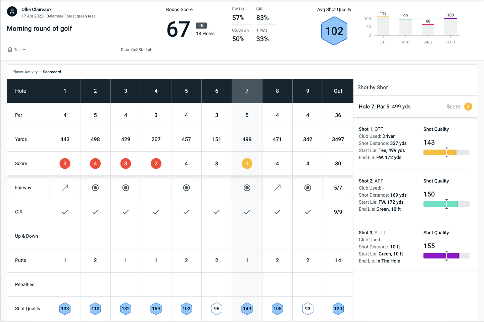The image size is (484, 322).
Task: Click the Out shot quality hexagon 120
Action: coord(338,309)
